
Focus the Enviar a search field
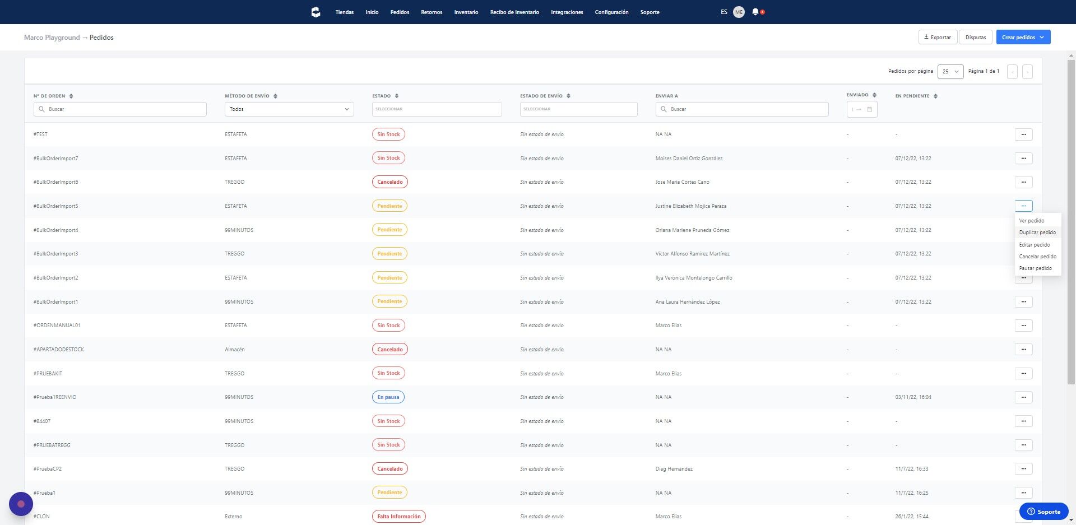[742, 109]
